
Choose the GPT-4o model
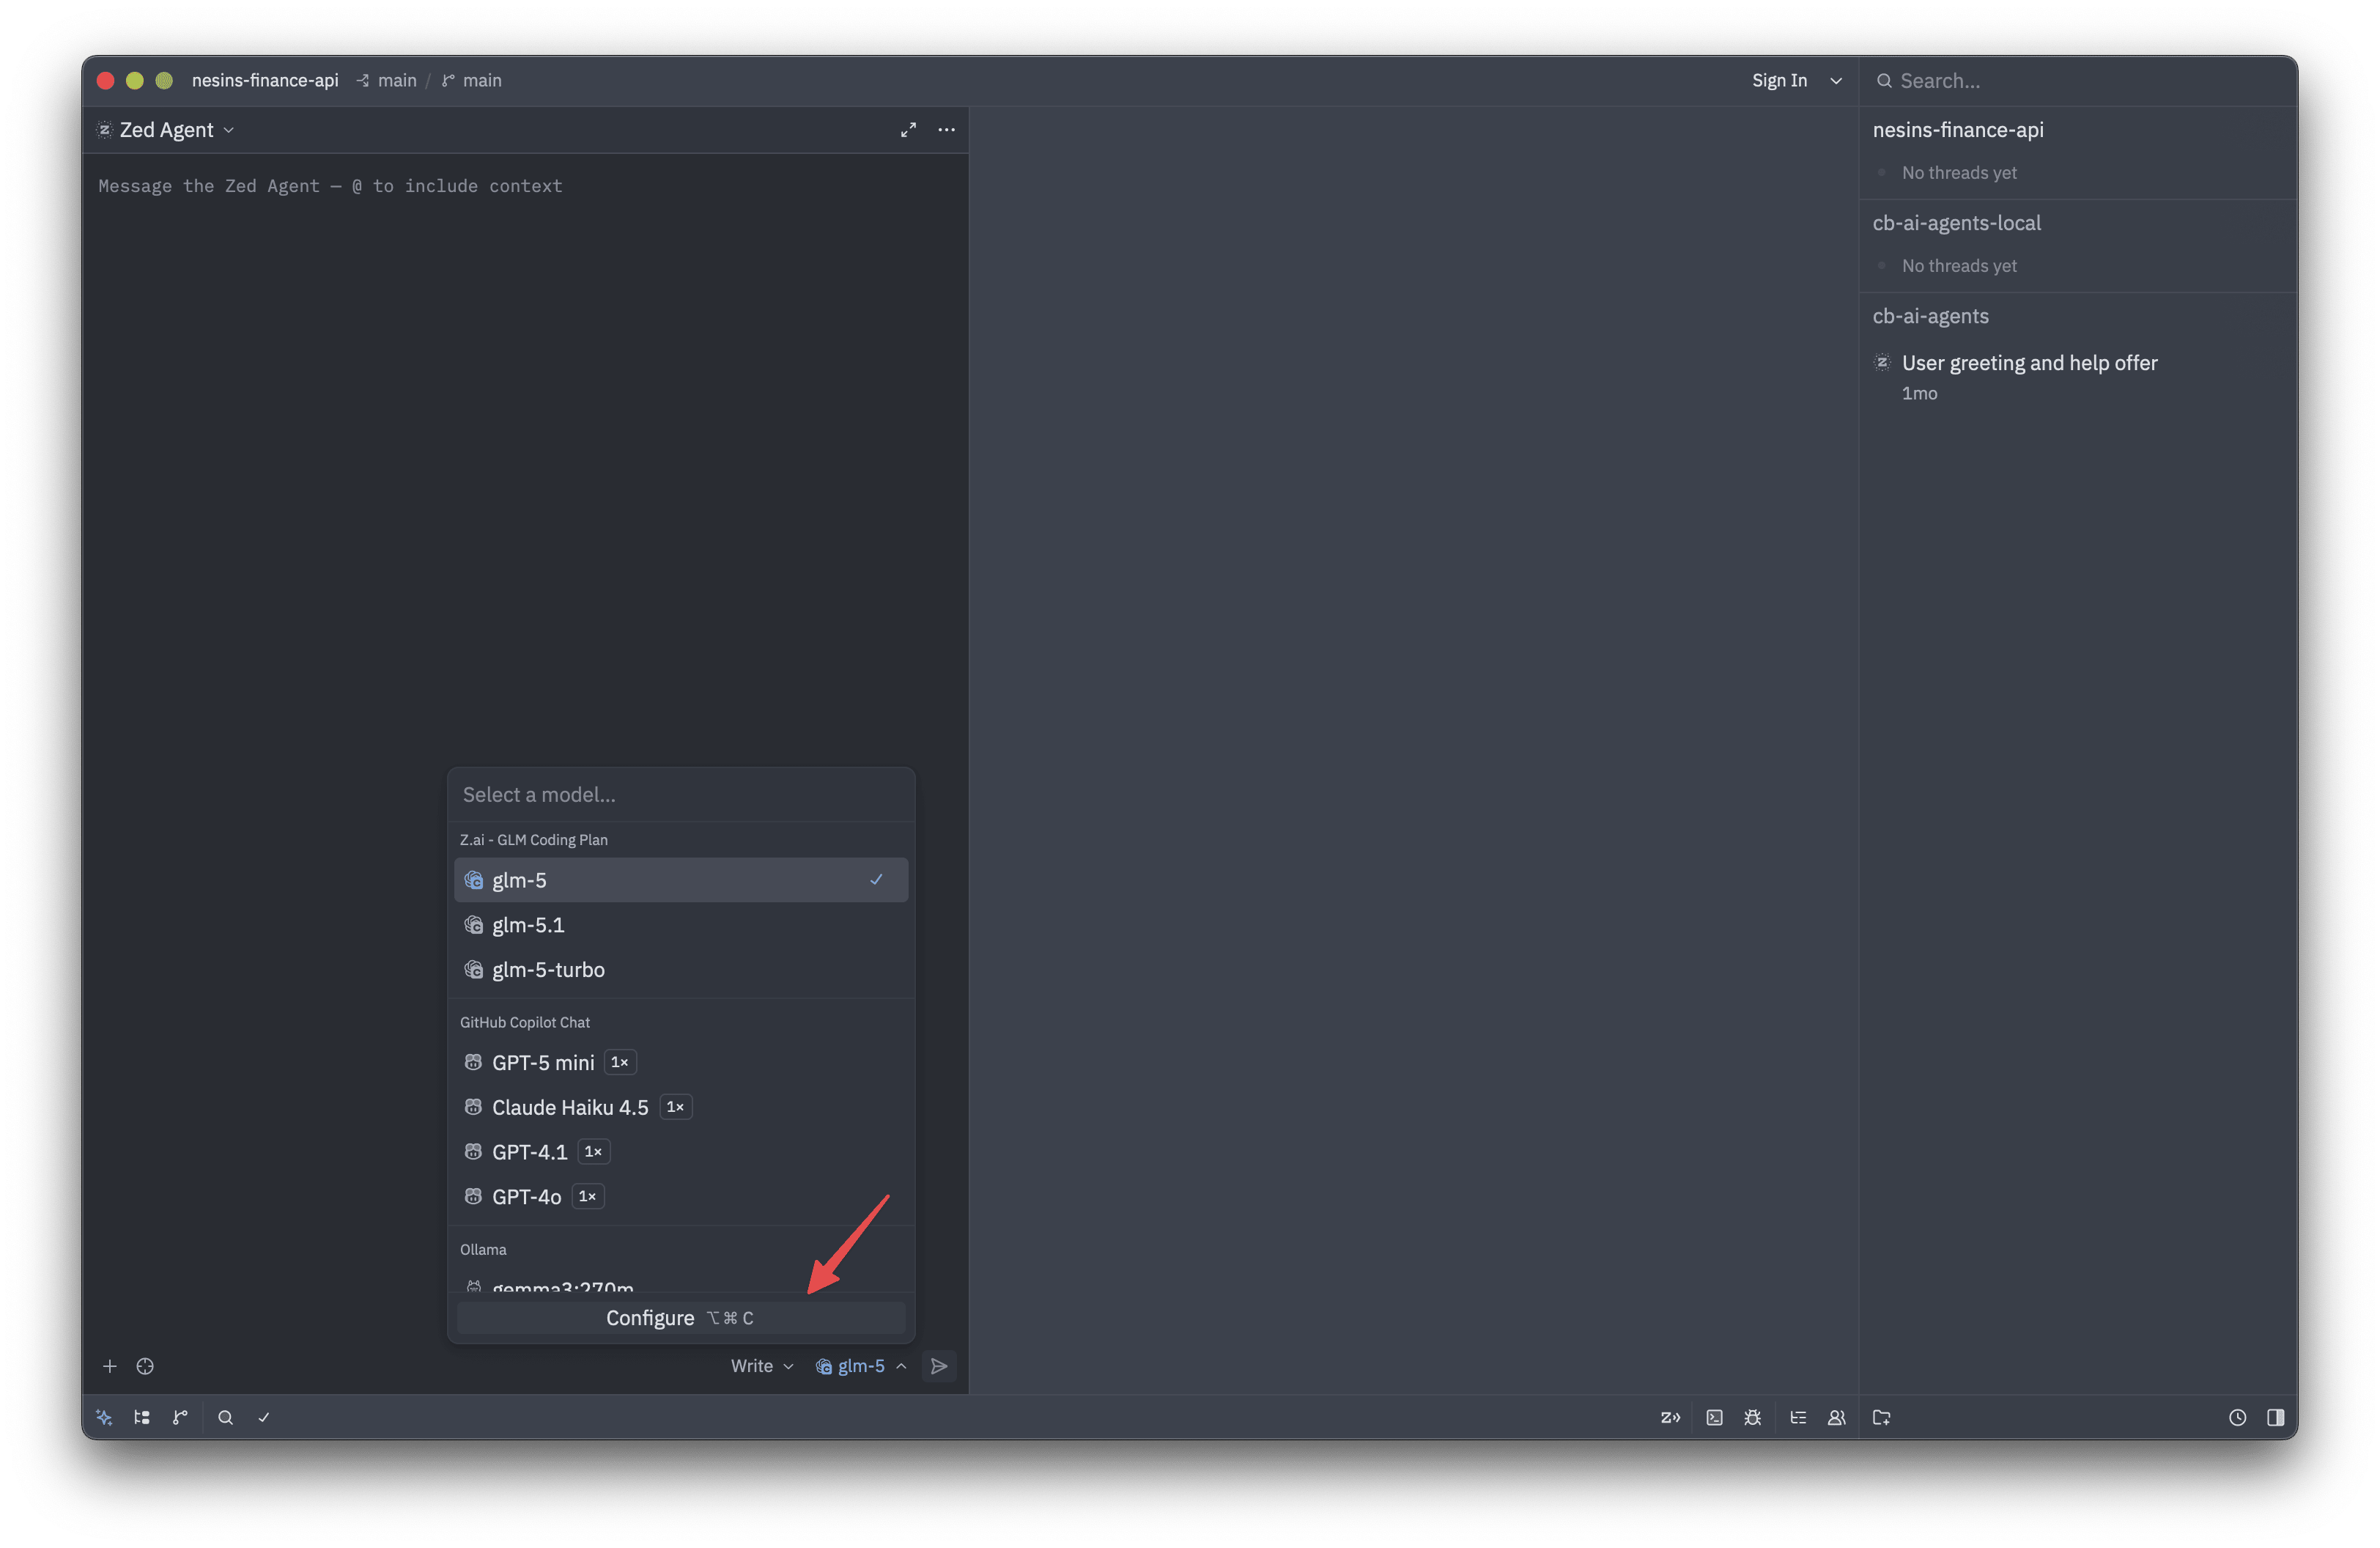pyautogui.click(x=681, y=1196)
